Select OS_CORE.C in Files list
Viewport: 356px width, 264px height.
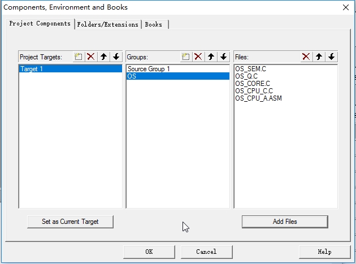(253, 84)
